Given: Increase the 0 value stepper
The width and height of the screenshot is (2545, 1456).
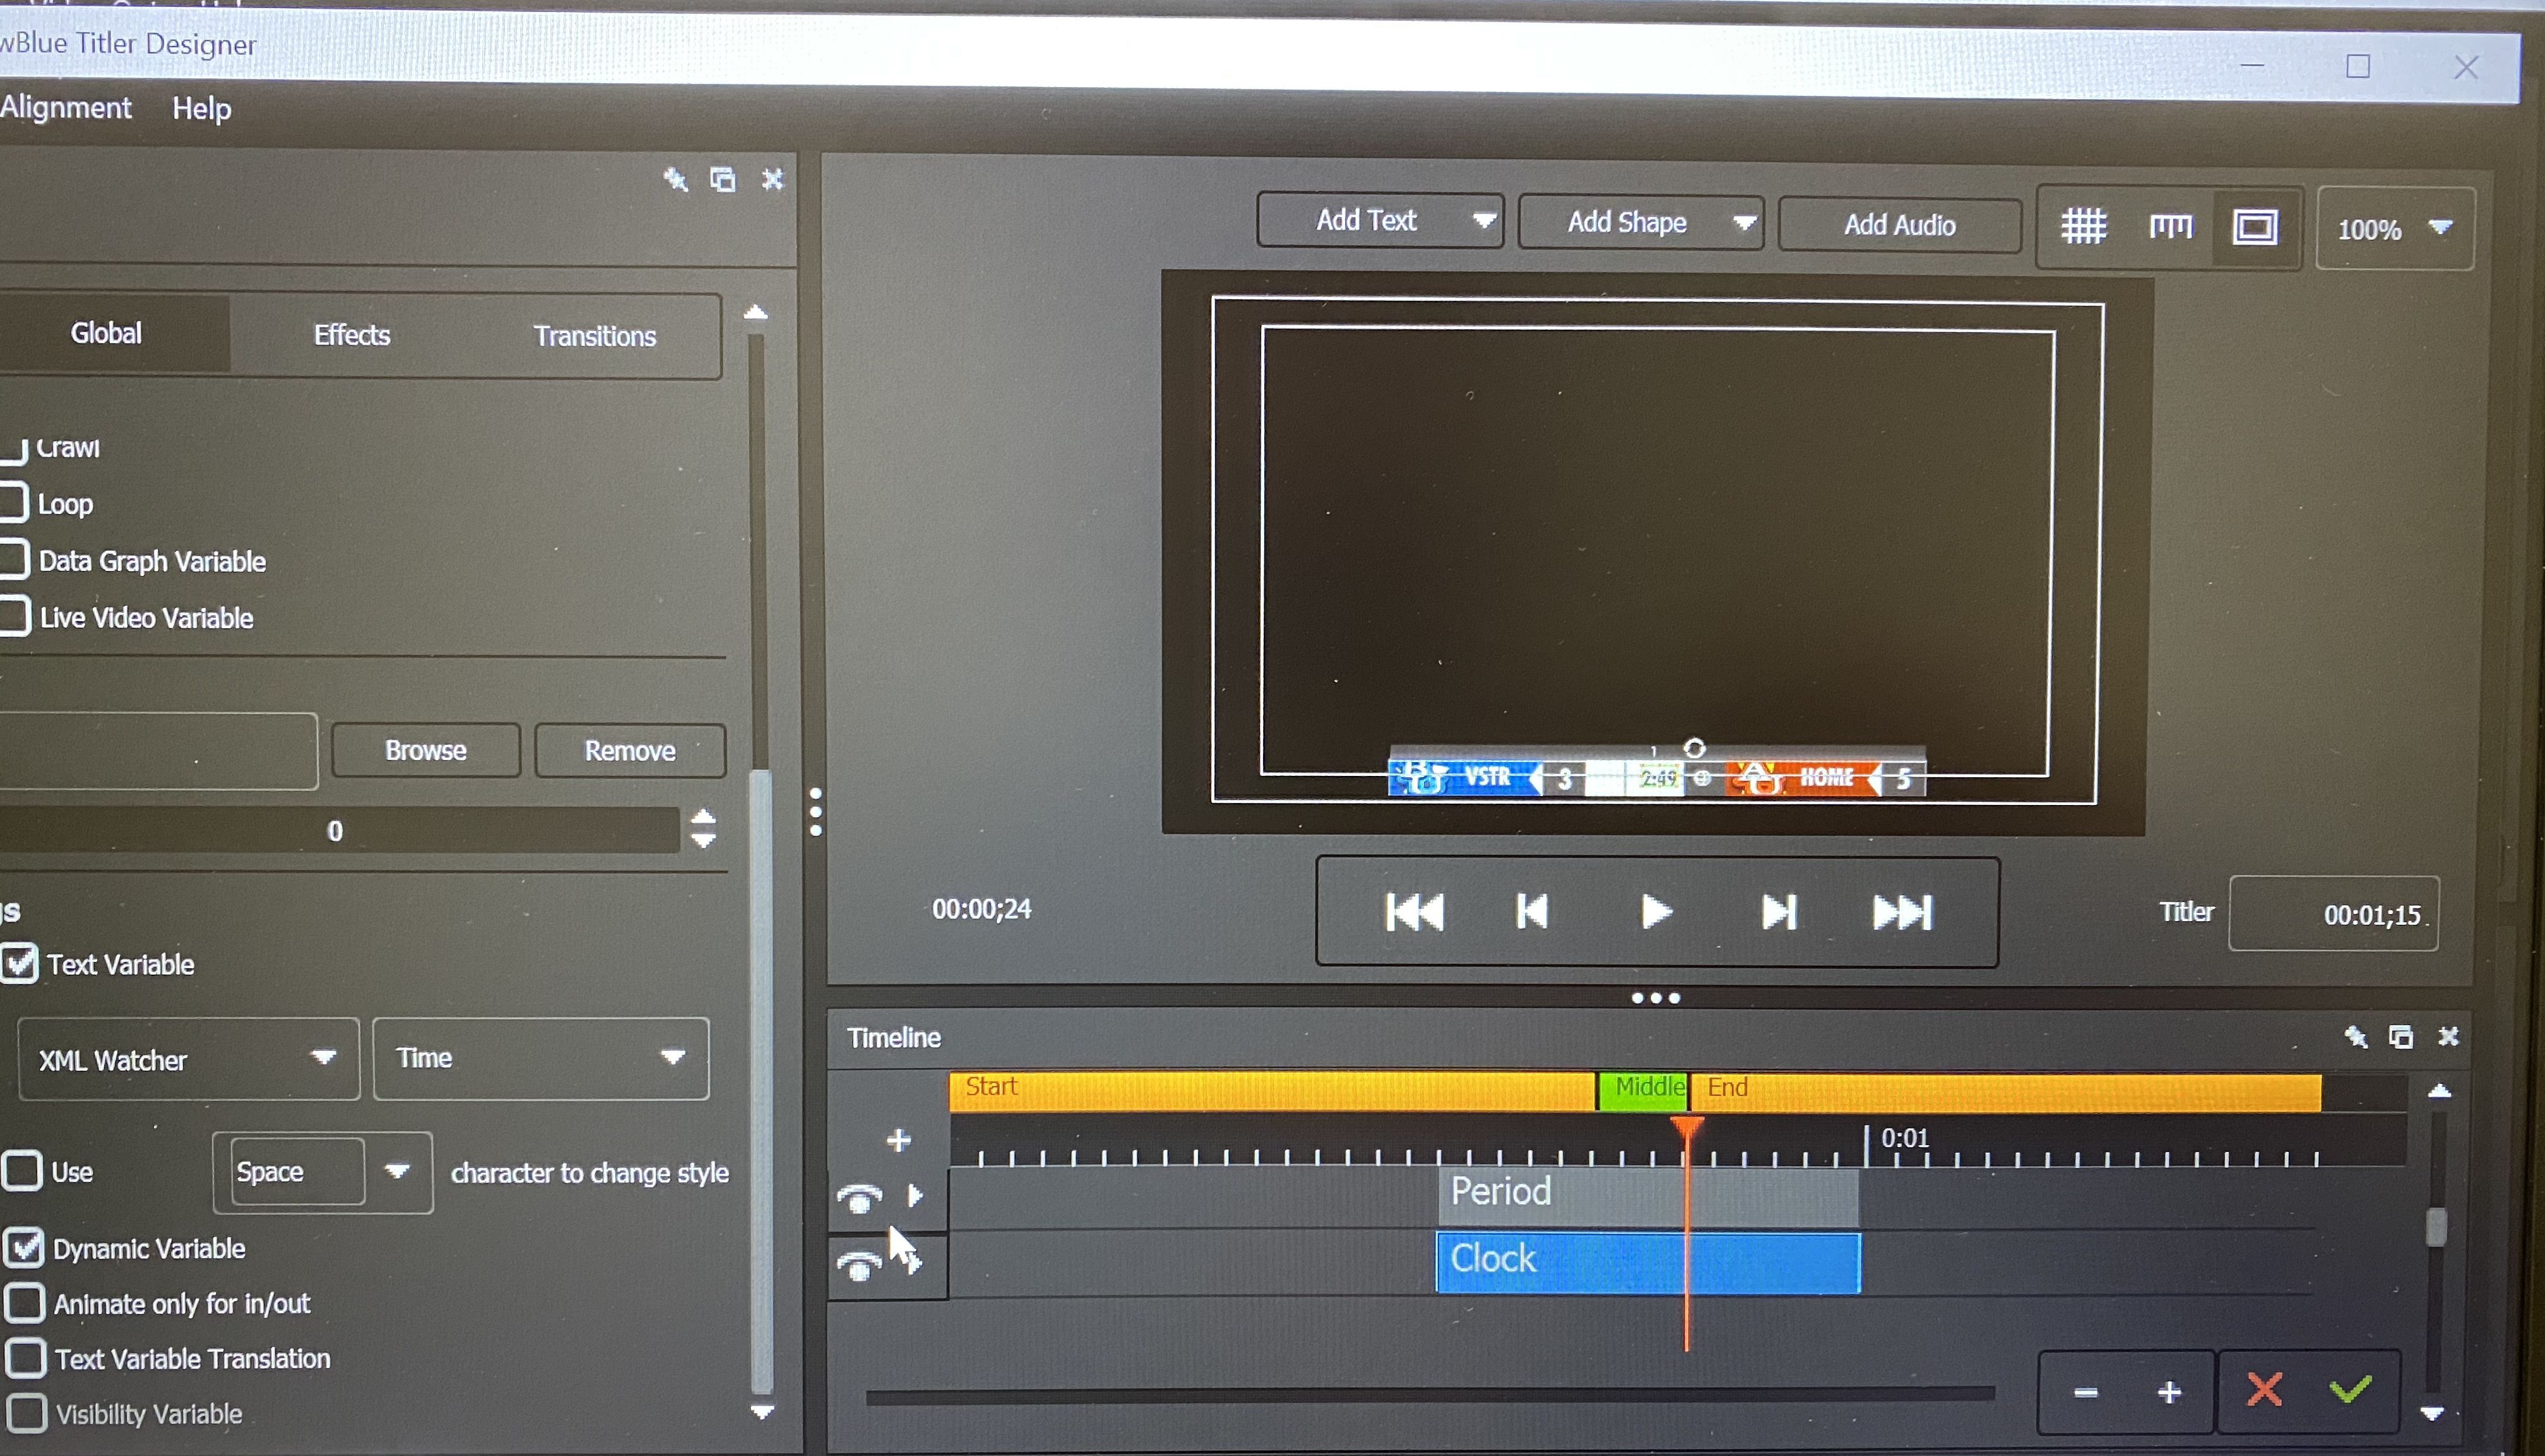Looking at the screenshot, I should (x=703, y=817).
